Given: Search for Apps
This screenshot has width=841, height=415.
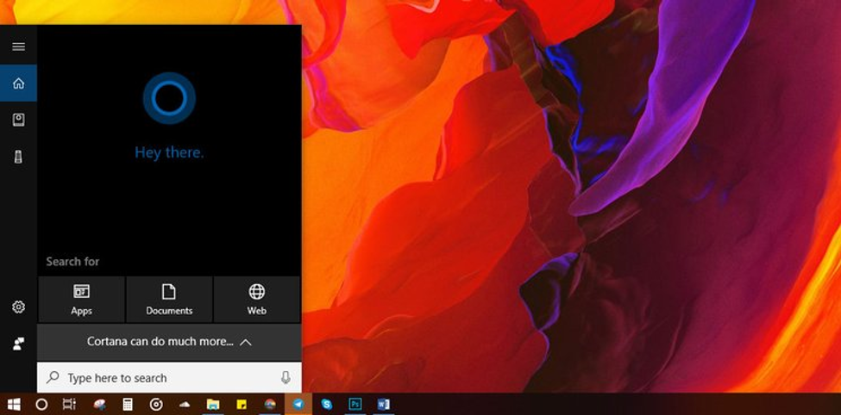Looking at the screenshot, I should click(82, 300).
